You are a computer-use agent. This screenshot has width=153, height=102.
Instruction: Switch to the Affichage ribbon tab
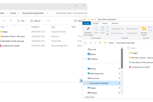click(115, 23)
